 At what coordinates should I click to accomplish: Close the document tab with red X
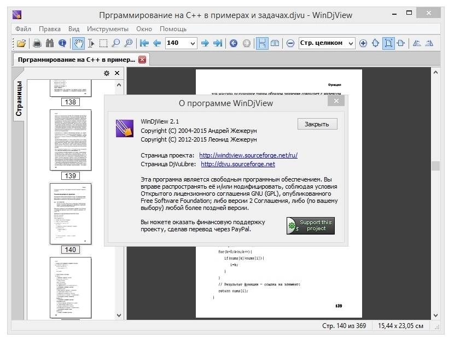coord(142,60)
